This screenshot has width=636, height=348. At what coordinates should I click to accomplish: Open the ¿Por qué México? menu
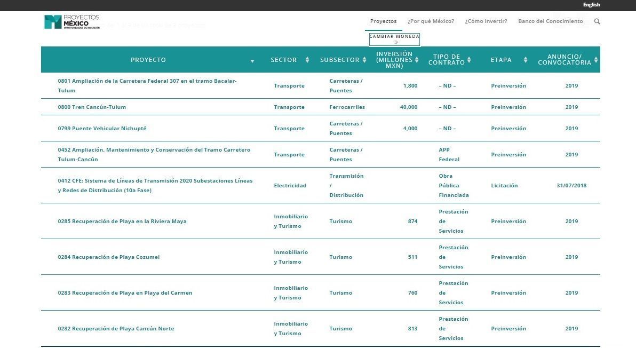431,21
